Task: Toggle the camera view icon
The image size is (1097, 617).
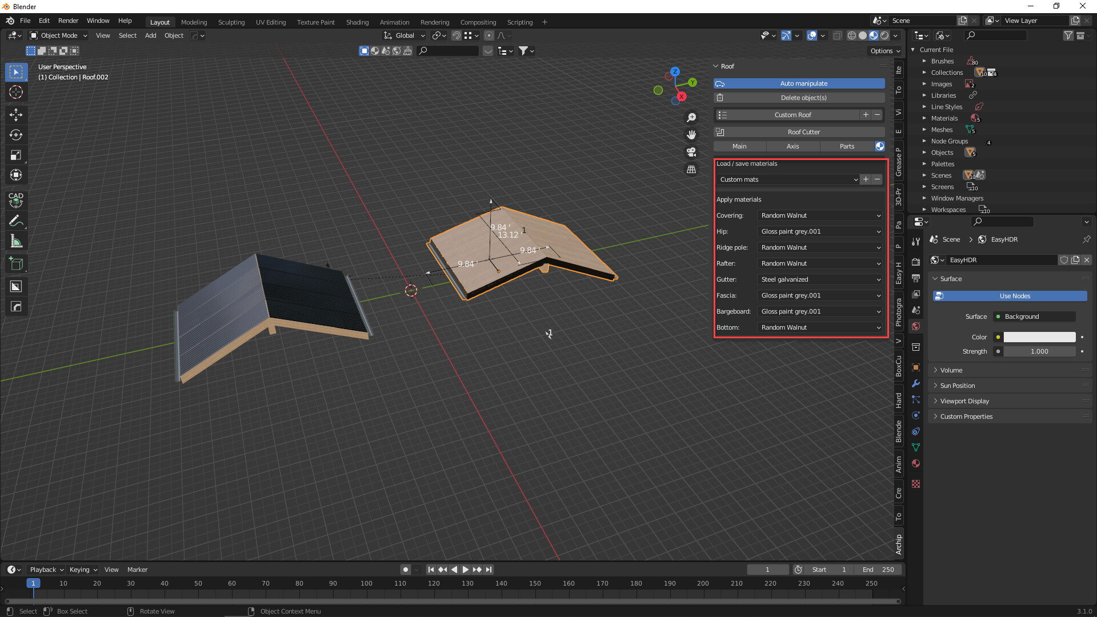Action: pyautogui.click(x=691, y=152)
